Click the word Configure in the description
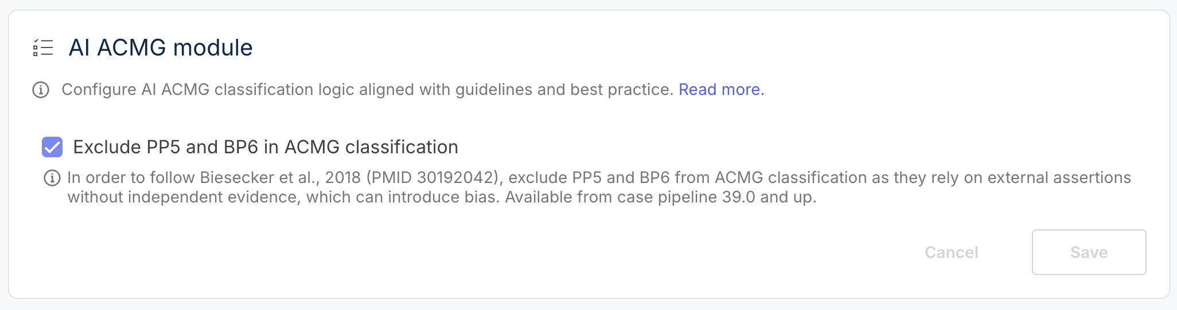This screenshot has height=310, width=1177. coord(99,90)
